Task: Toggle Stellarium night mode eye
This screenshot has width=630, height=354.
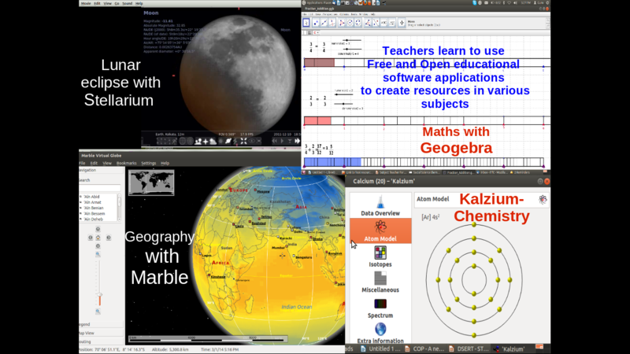Action: [x=251, y=142]
